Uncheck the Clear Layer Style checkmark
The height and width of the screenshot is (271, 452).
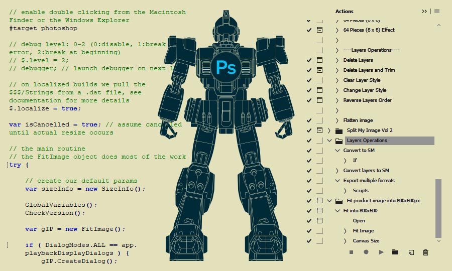(309, 80)
